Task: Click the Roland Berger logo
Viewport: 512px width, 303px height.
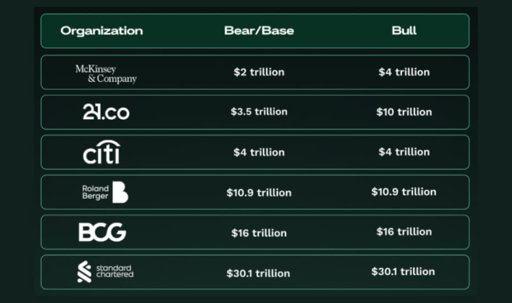Action: tap(106, 192)
